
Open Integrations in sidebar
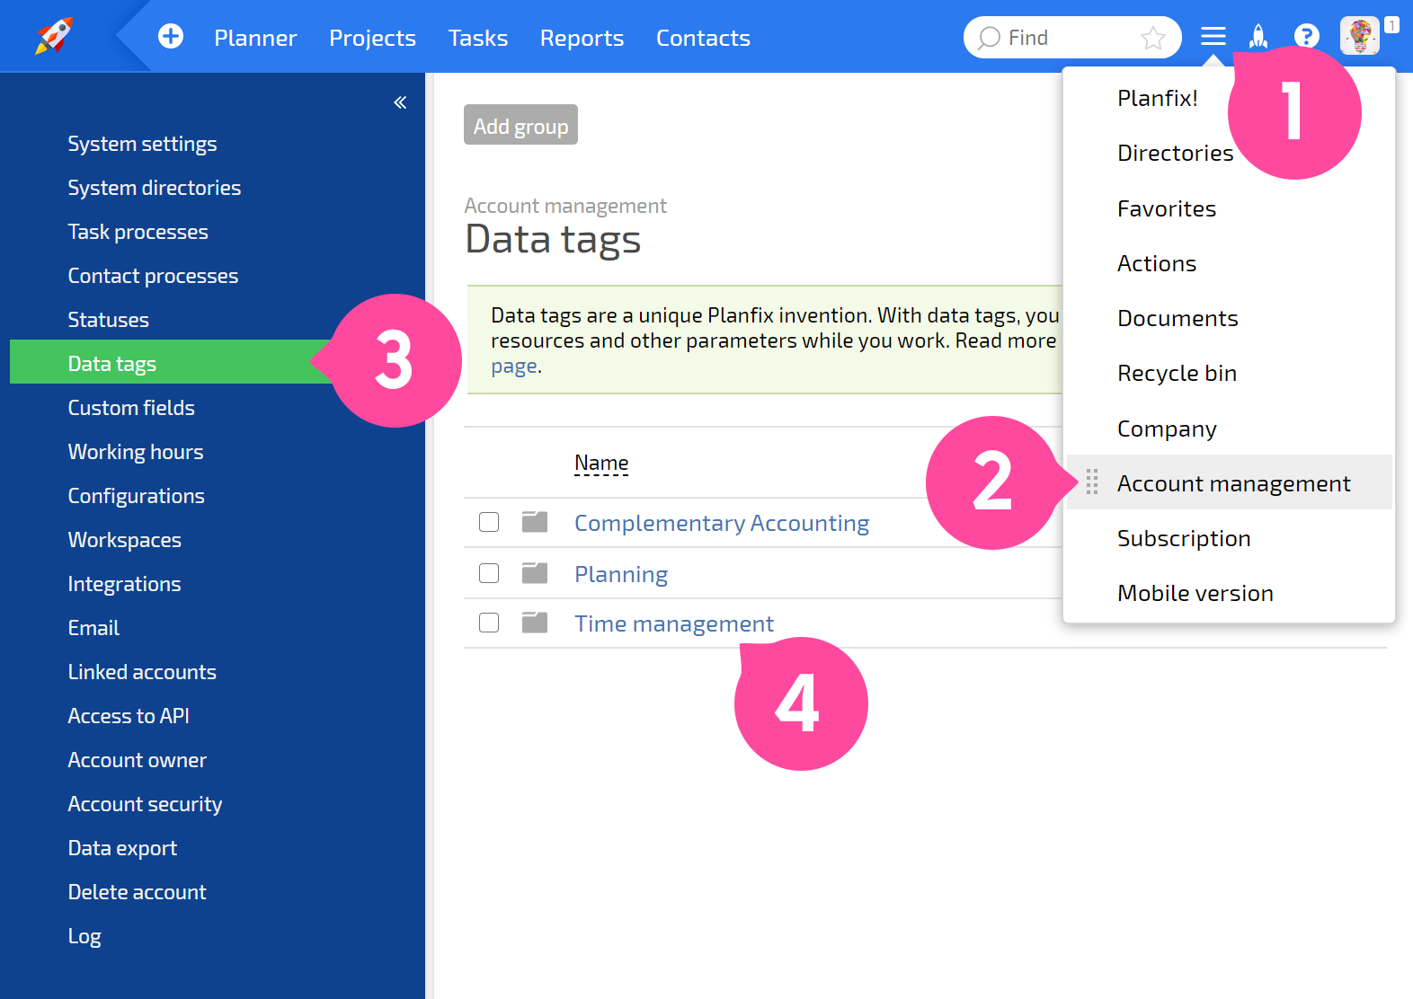click(x=124, y=584)
